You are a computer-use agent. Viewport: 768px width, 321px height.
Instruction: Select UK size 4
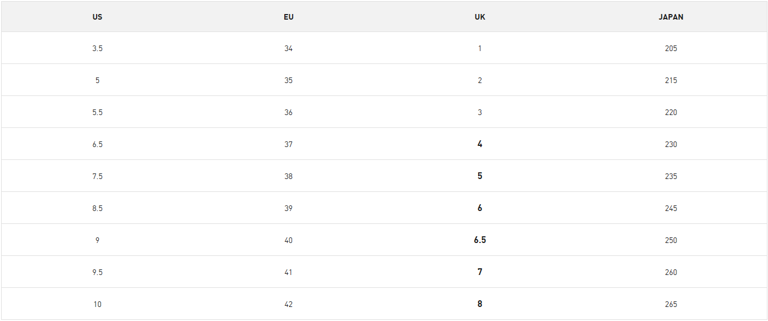coord(480,144)
